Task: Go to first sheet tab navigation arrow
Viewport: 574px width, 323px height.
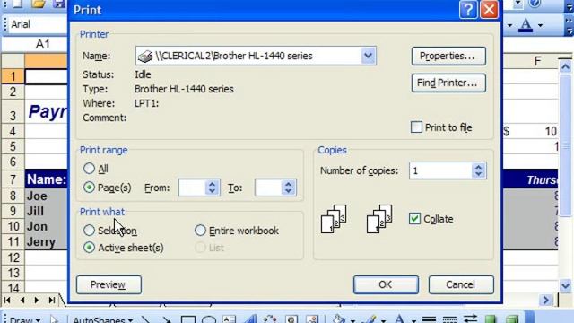Action: click(x=7, y=301)
